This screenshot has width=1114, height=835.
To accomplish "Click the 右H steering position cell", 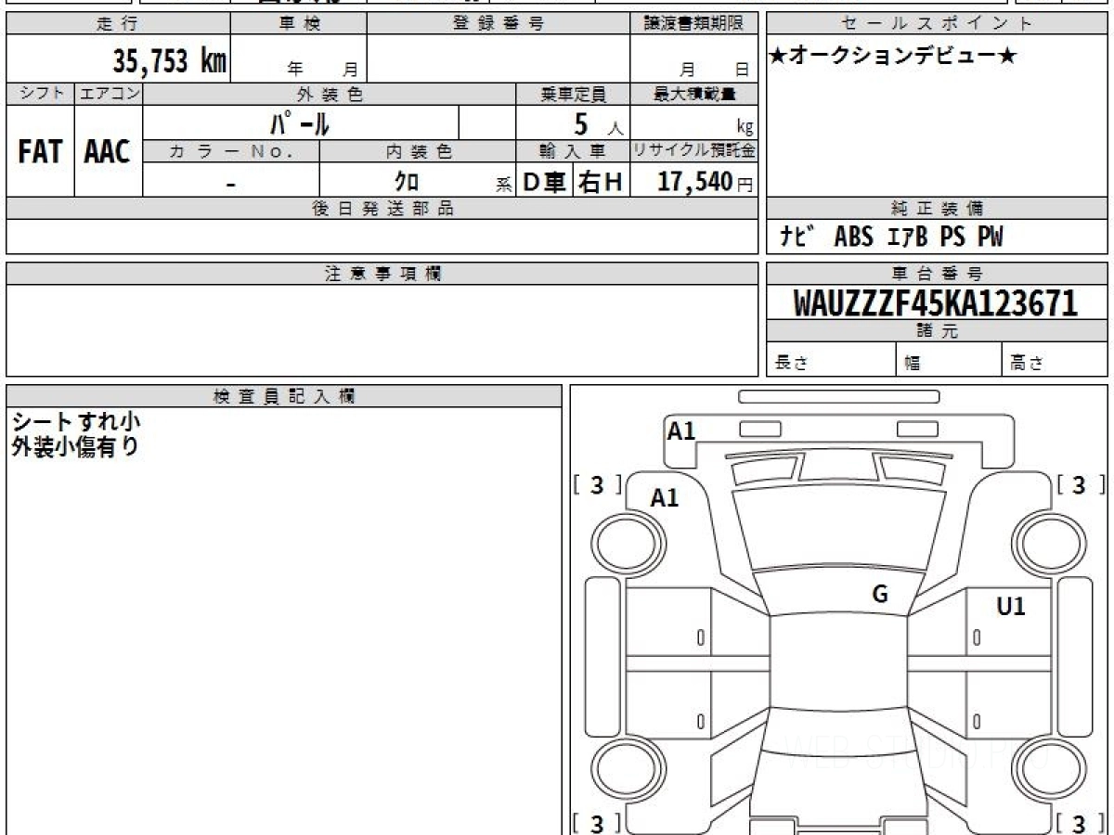I will point(601,183).
